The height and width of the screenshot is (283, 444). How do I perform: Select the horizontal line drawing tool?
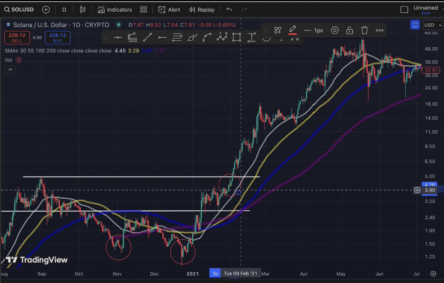[118, 37]
